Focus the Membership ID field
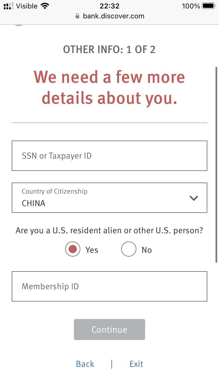 pos(109,286)
